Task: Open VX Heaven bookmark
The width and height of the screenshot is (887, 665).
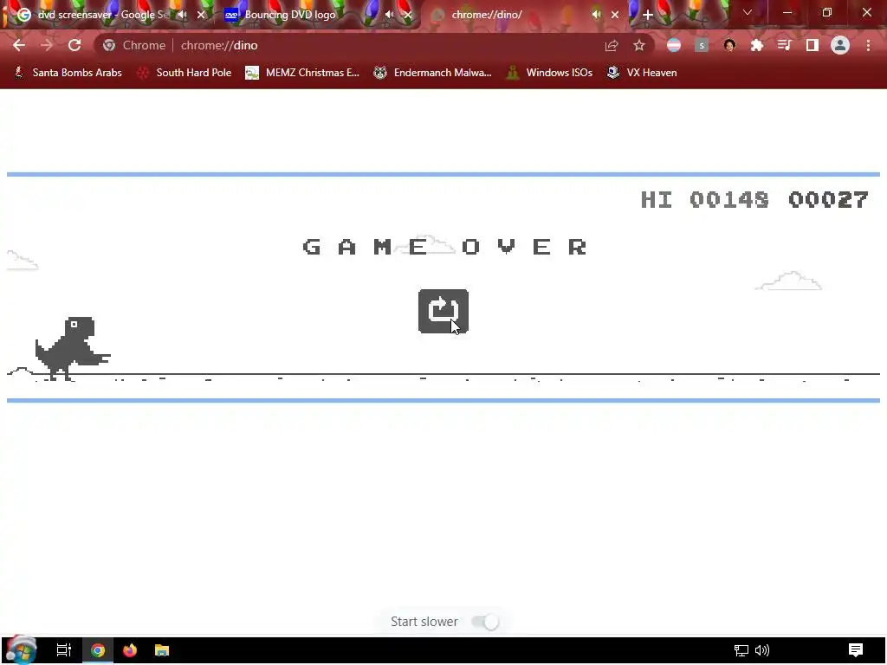Action: 642,73
